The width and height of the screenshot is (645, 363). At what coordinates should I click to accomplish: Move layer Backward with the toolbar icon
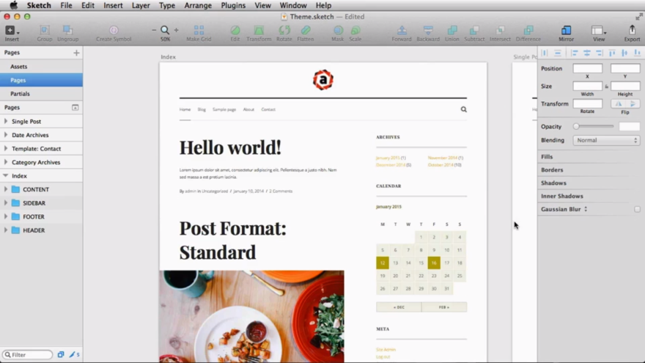(428, 32)
